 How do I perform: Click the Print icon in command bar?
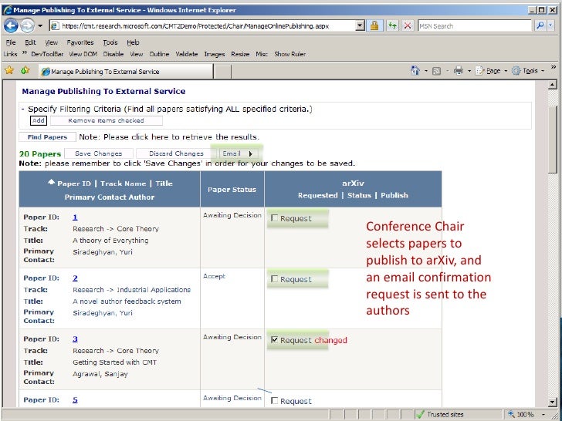(458, 71)
